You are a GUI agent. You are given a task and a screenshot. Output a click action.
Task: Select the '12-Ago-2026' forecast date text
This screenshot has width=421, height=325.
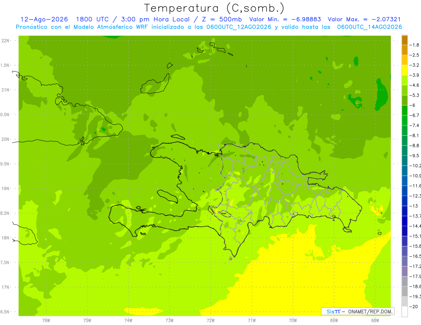coord(44,20)
